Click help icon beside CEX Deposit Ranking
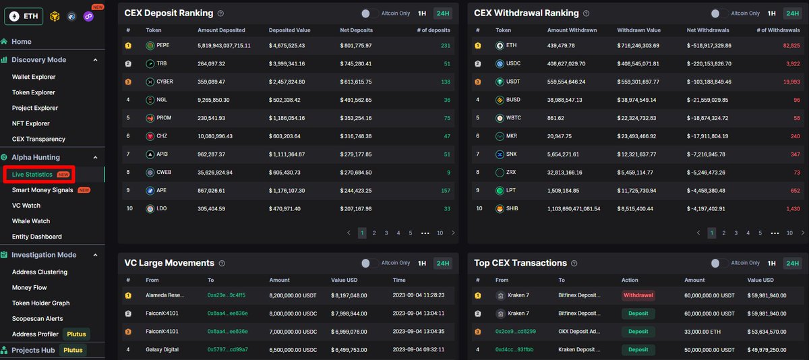This screenshot has height=360, width=809. 221,13
